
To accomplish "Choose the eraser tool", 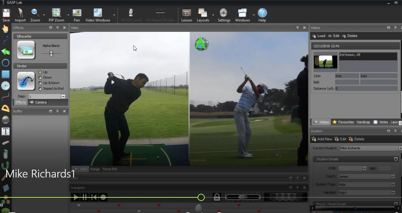I will pos(6,143).
